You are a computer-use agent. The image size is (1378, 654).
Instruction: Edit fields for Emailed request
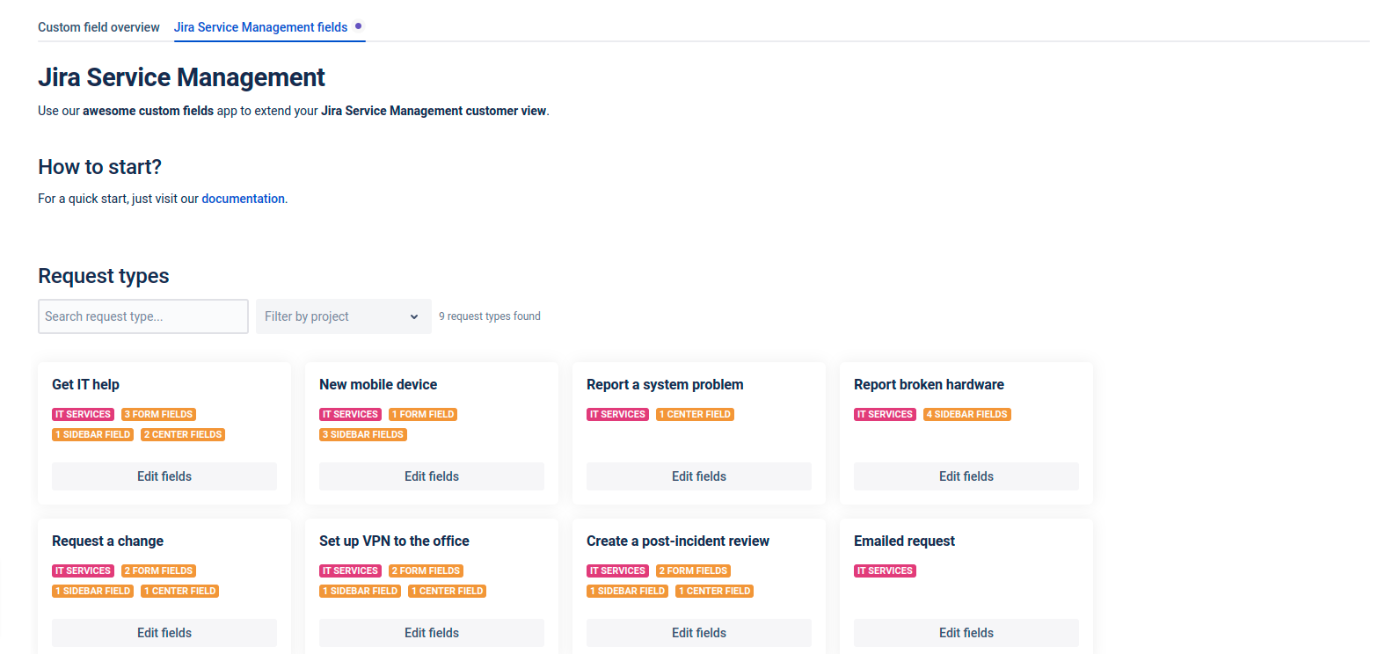[966, 633]
